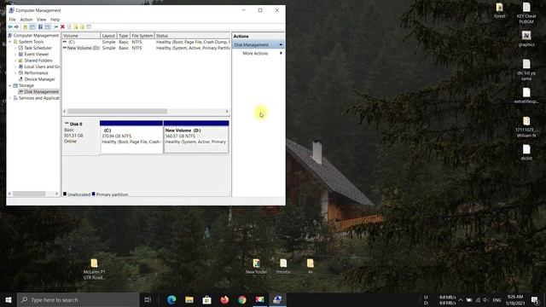Screen dimensions: 546x307
Task: Click the blue Help toolbar icon
Action: 40,26
